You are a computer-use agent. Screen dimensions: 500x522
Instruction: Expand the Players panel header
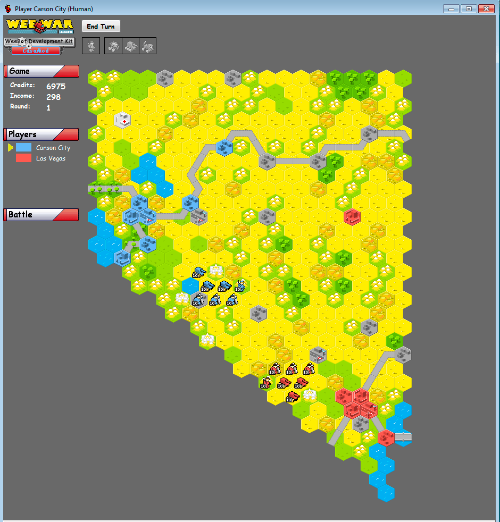(x=41, y=134)
